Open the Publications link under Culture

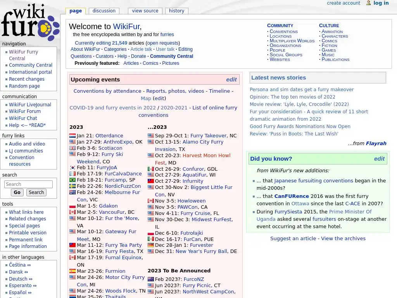pyautogui.click(x=335, y=59)
